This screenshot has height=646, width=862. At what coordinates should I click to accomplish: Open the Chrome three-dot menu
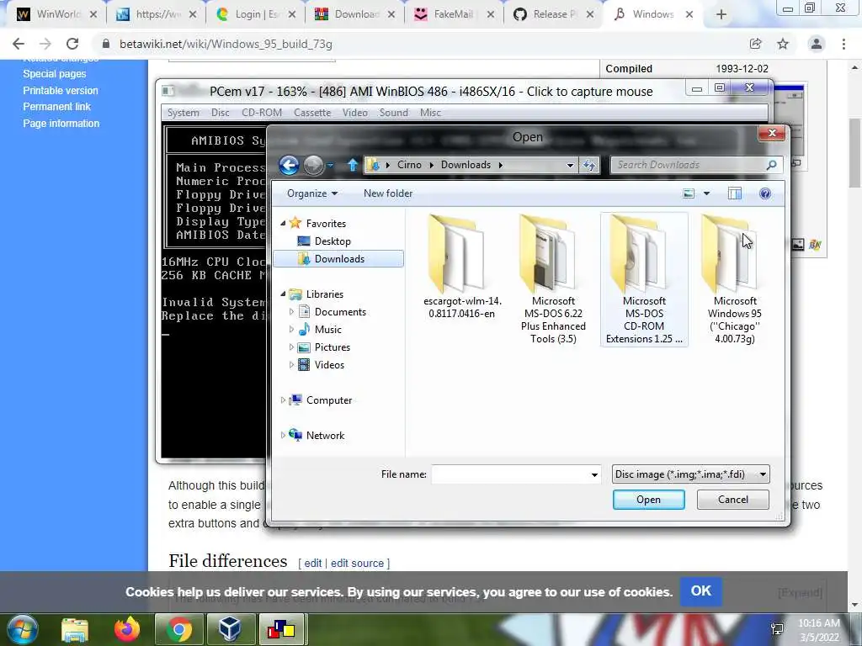(843, 44)
